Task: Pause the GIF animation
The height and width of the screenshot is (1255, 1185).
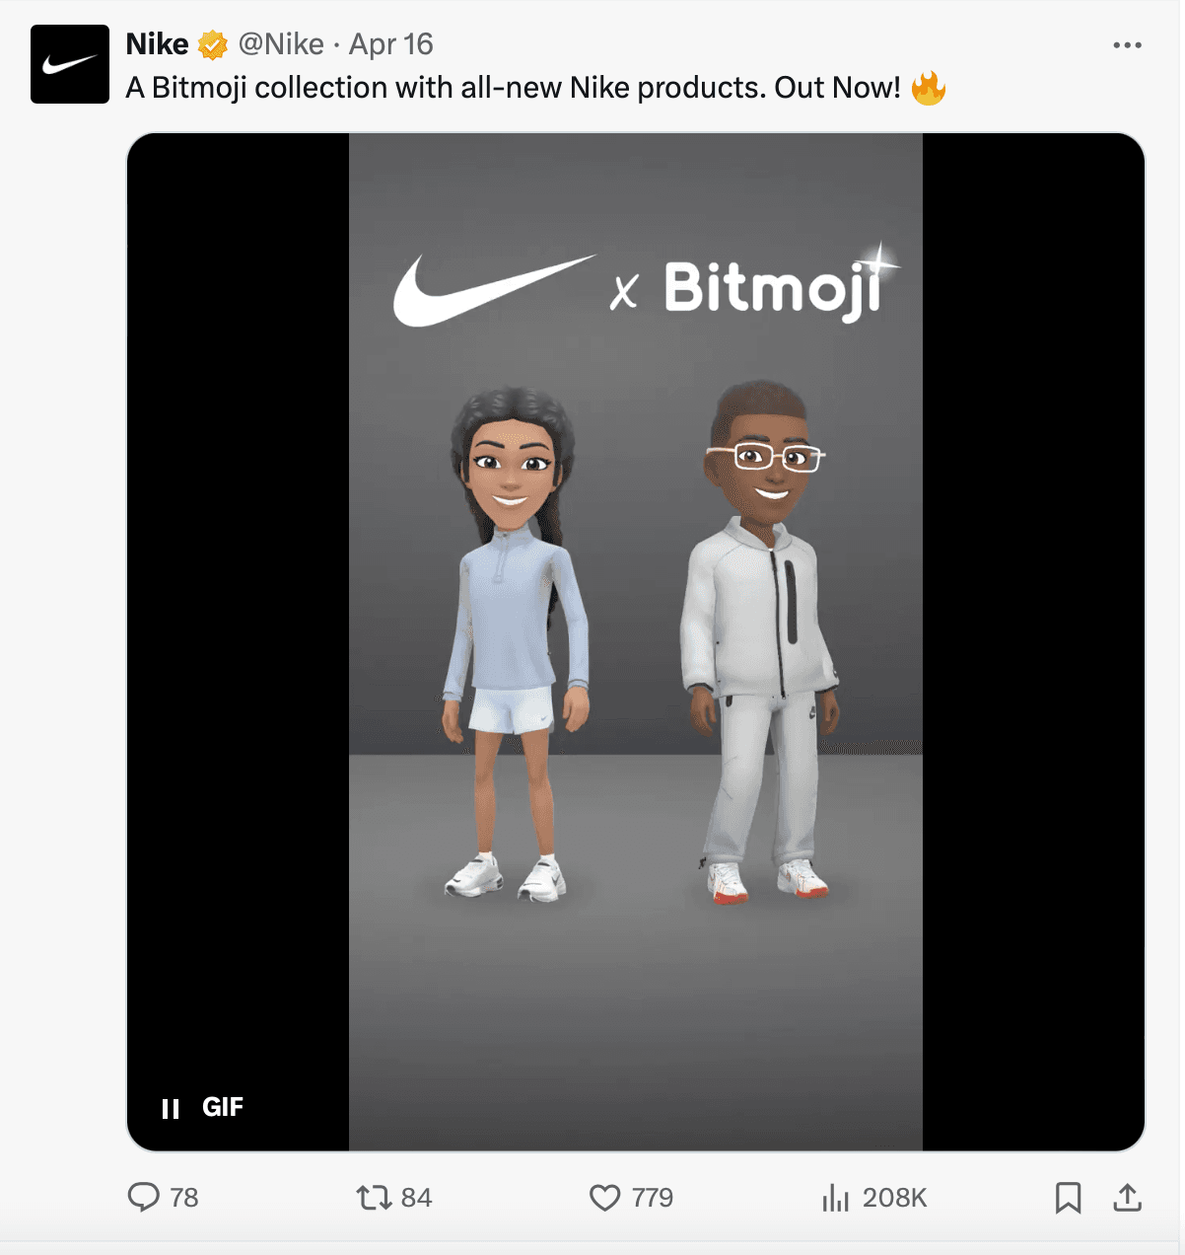Action: pos(170,1106)
